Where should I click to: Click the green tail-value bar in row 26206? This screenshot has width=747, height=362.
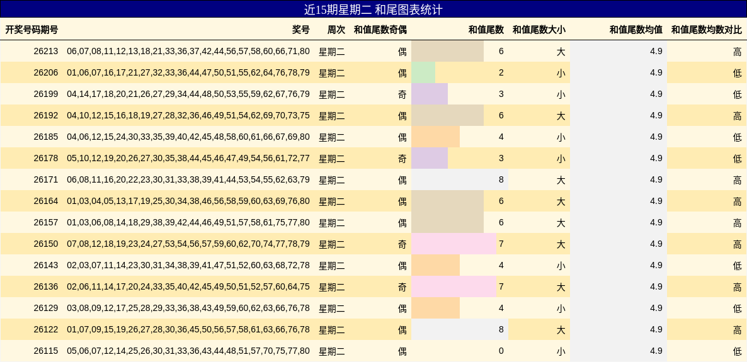423,72
